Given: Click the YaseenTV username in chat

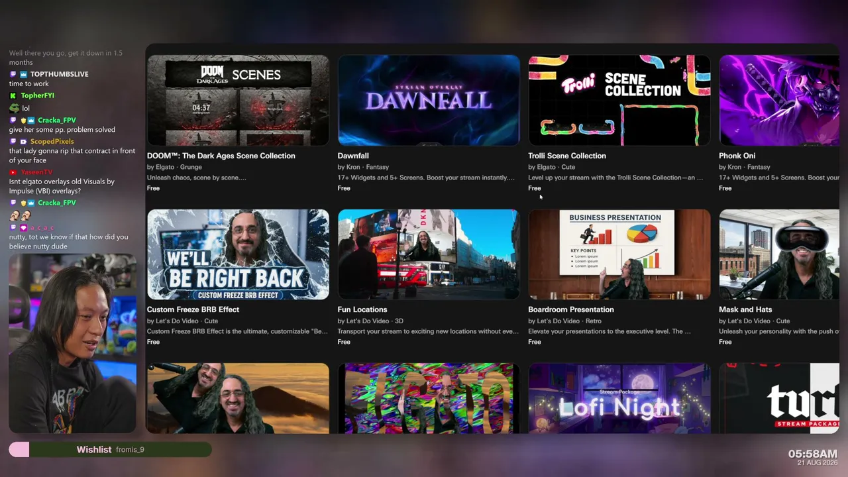Looking at the screenshot, I should point(36,172).
